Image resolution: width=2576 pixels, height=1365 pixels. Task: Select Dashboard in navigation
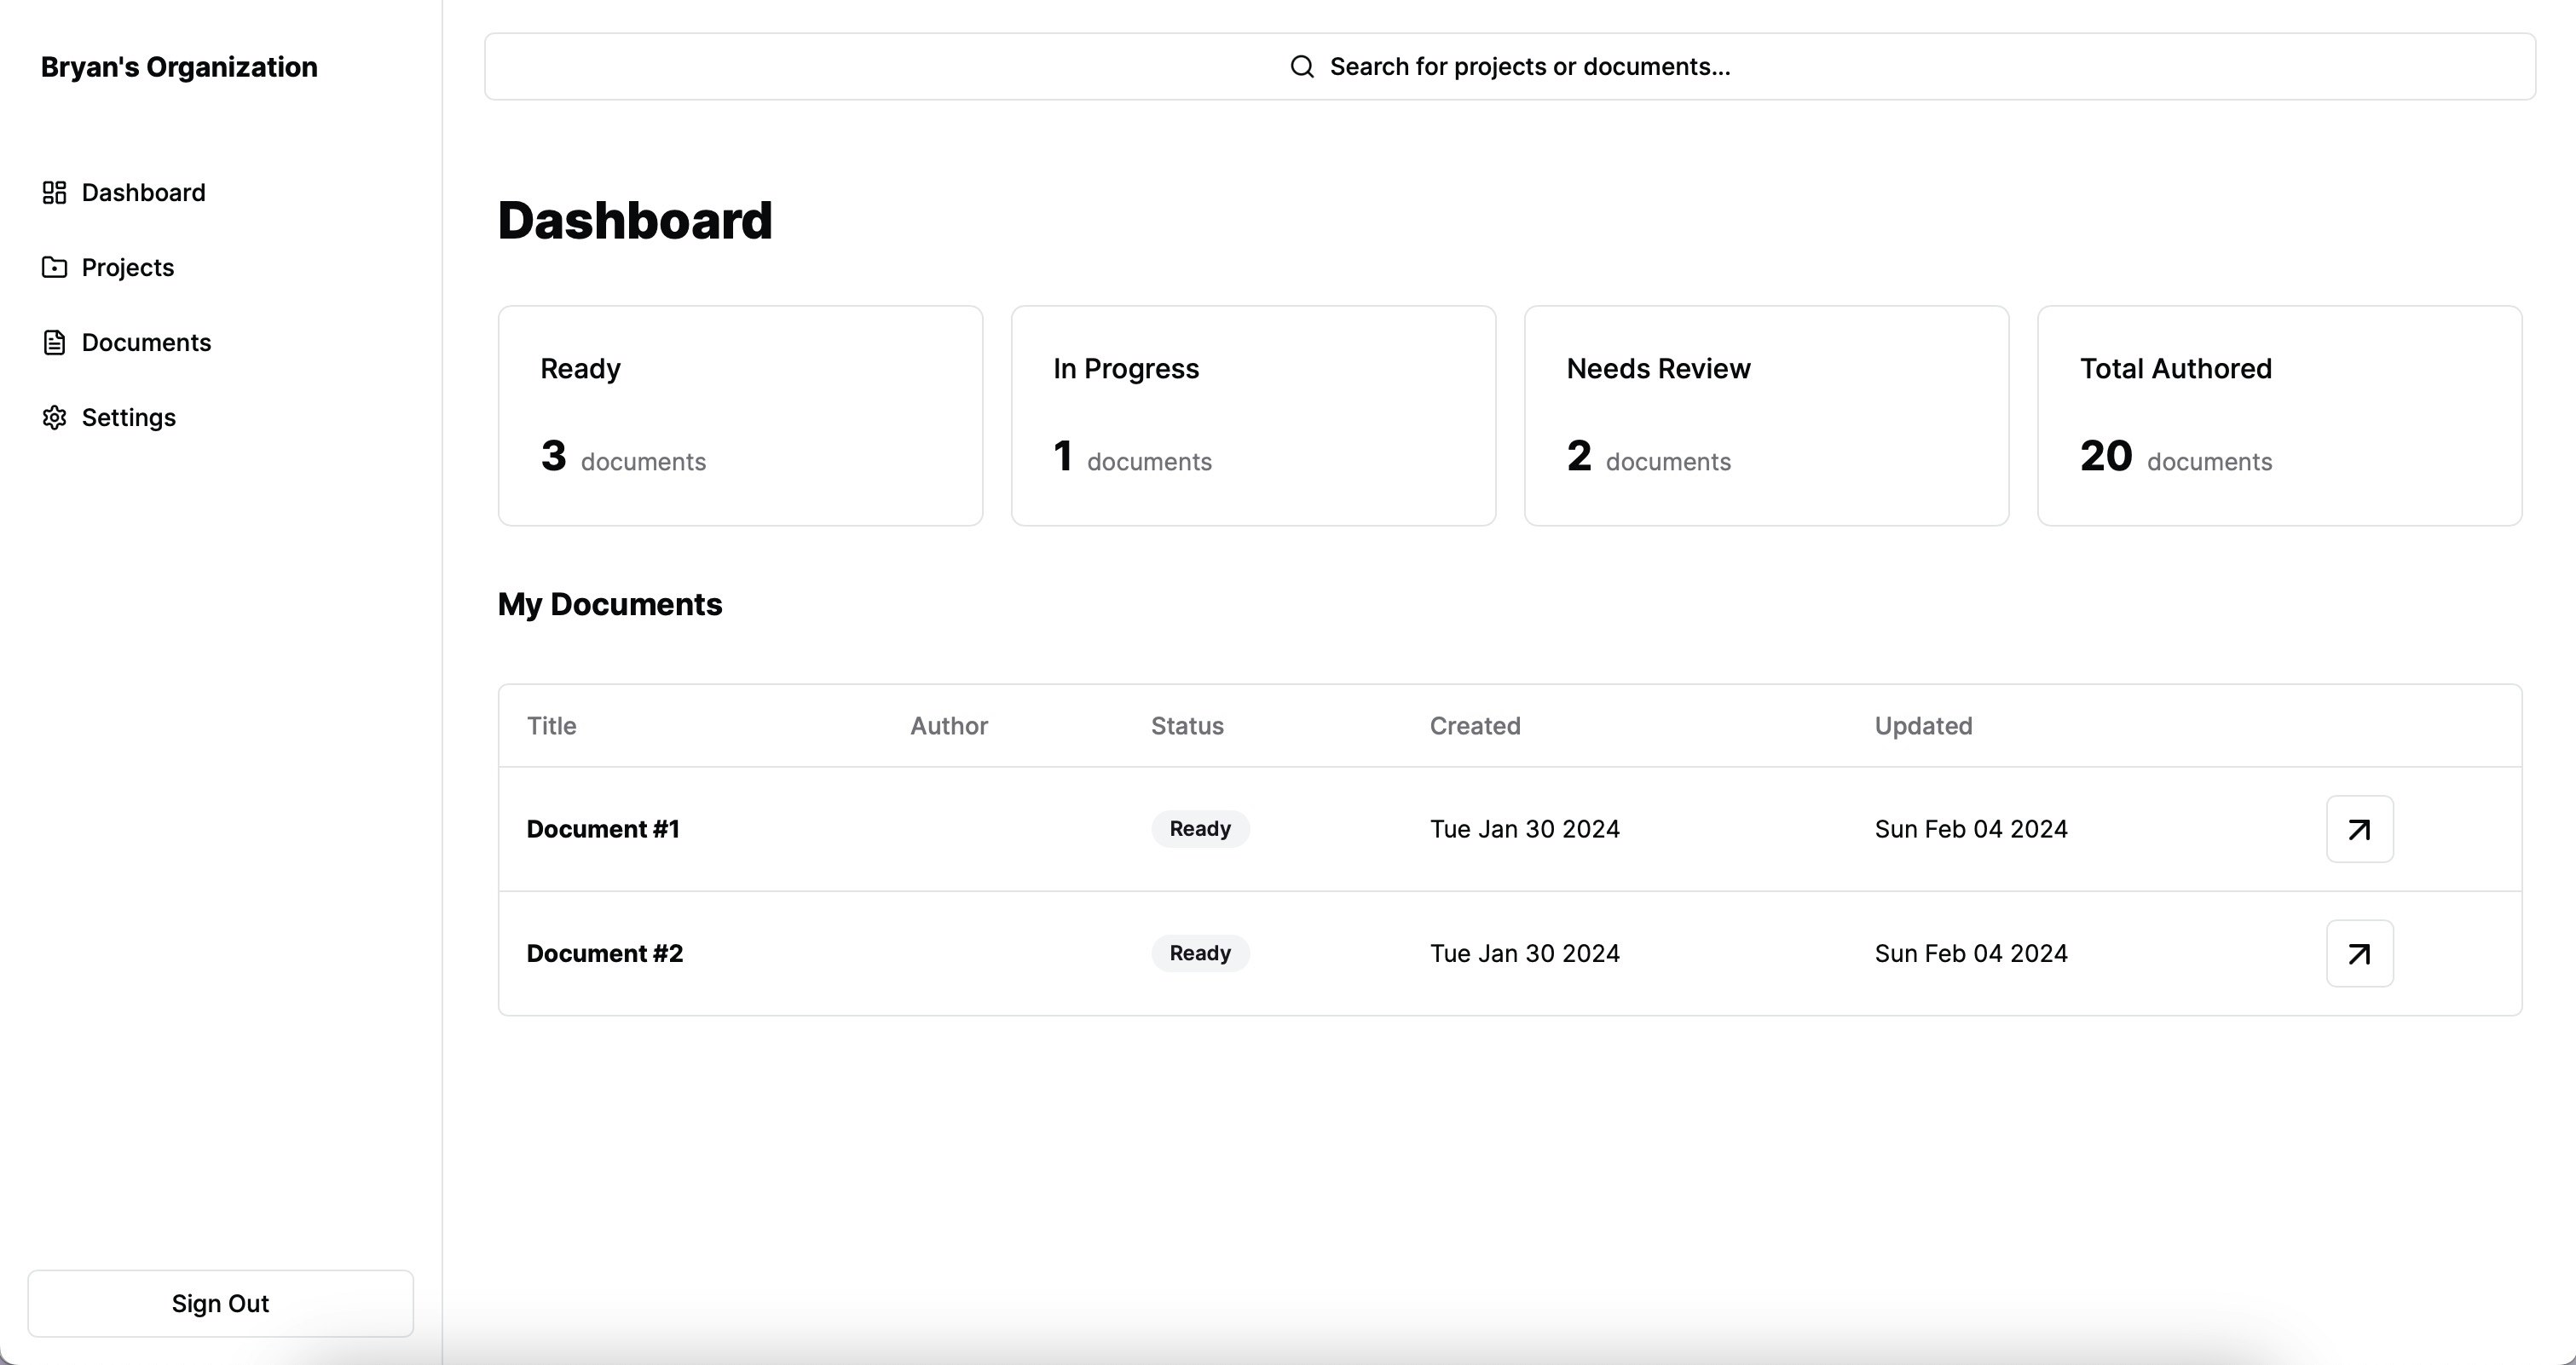tap(143, 193)
